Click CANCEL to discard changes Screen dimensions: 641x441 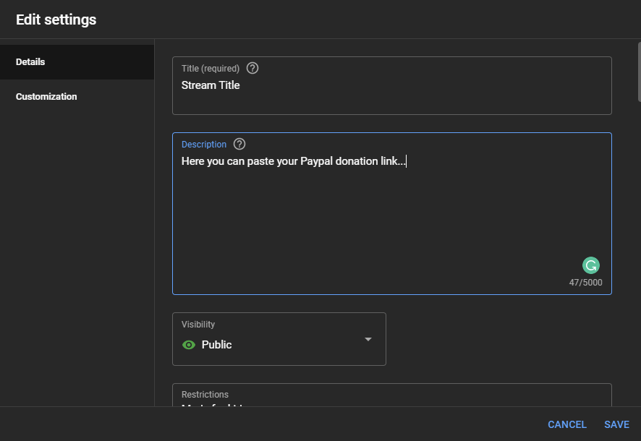pos(566,424)
